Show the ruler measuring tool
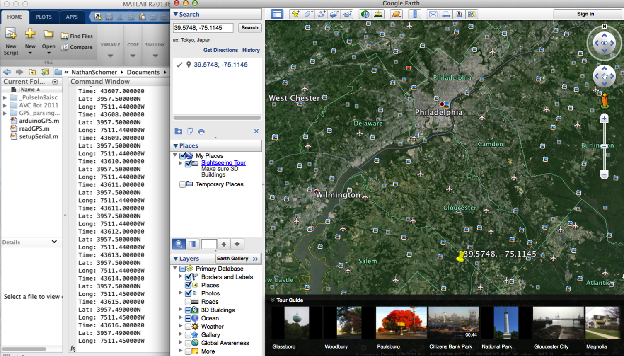This screenshot has width=624, height=356. click(415, 14)
